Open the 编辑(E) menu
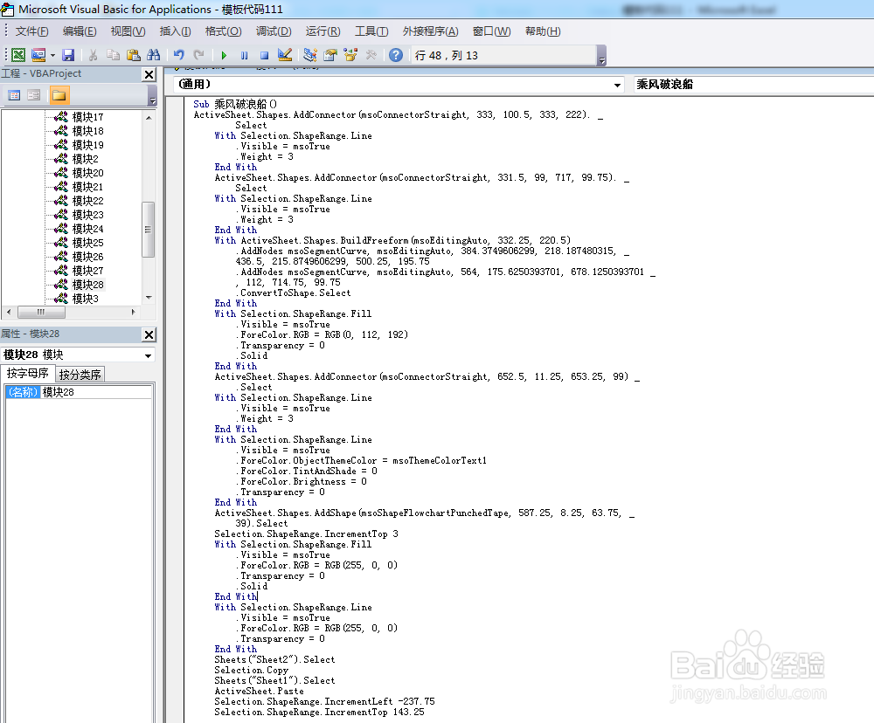 coord(80,31)
